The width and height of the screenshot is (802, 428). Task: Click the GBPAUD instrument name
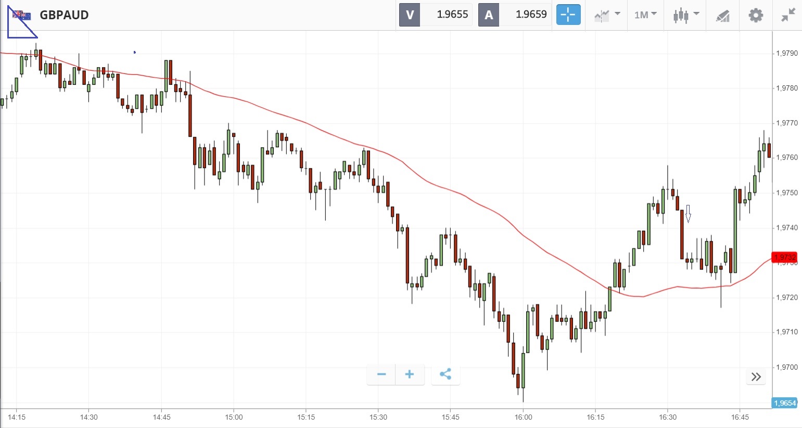point(64,15)
